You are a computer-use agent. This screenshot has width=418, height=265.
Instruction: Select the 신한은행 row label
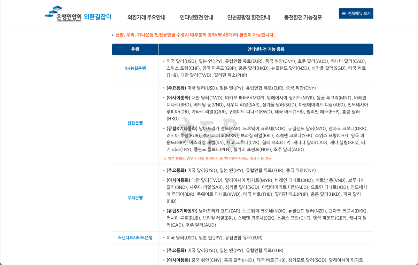coord(135,123)
